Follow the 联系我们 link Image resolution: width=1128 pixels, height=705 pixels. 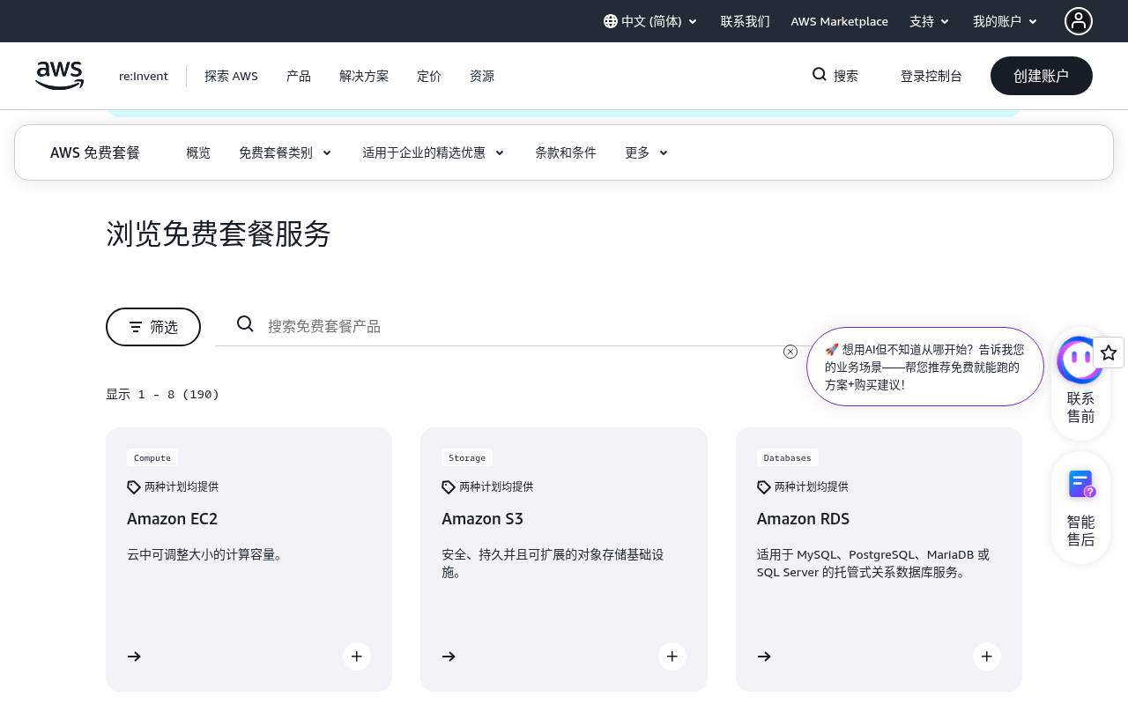pyautogui.click(x=746, y=21)
